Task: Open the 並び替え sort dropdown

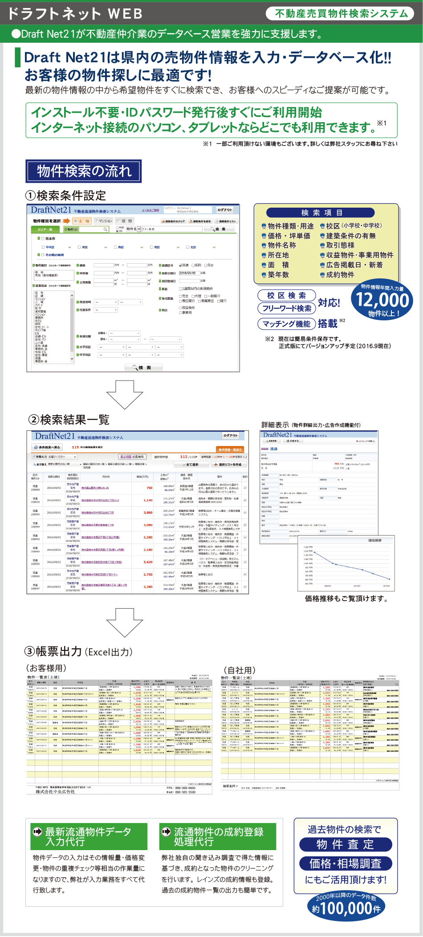Action: pyautogui.click(x=65, y=464)
